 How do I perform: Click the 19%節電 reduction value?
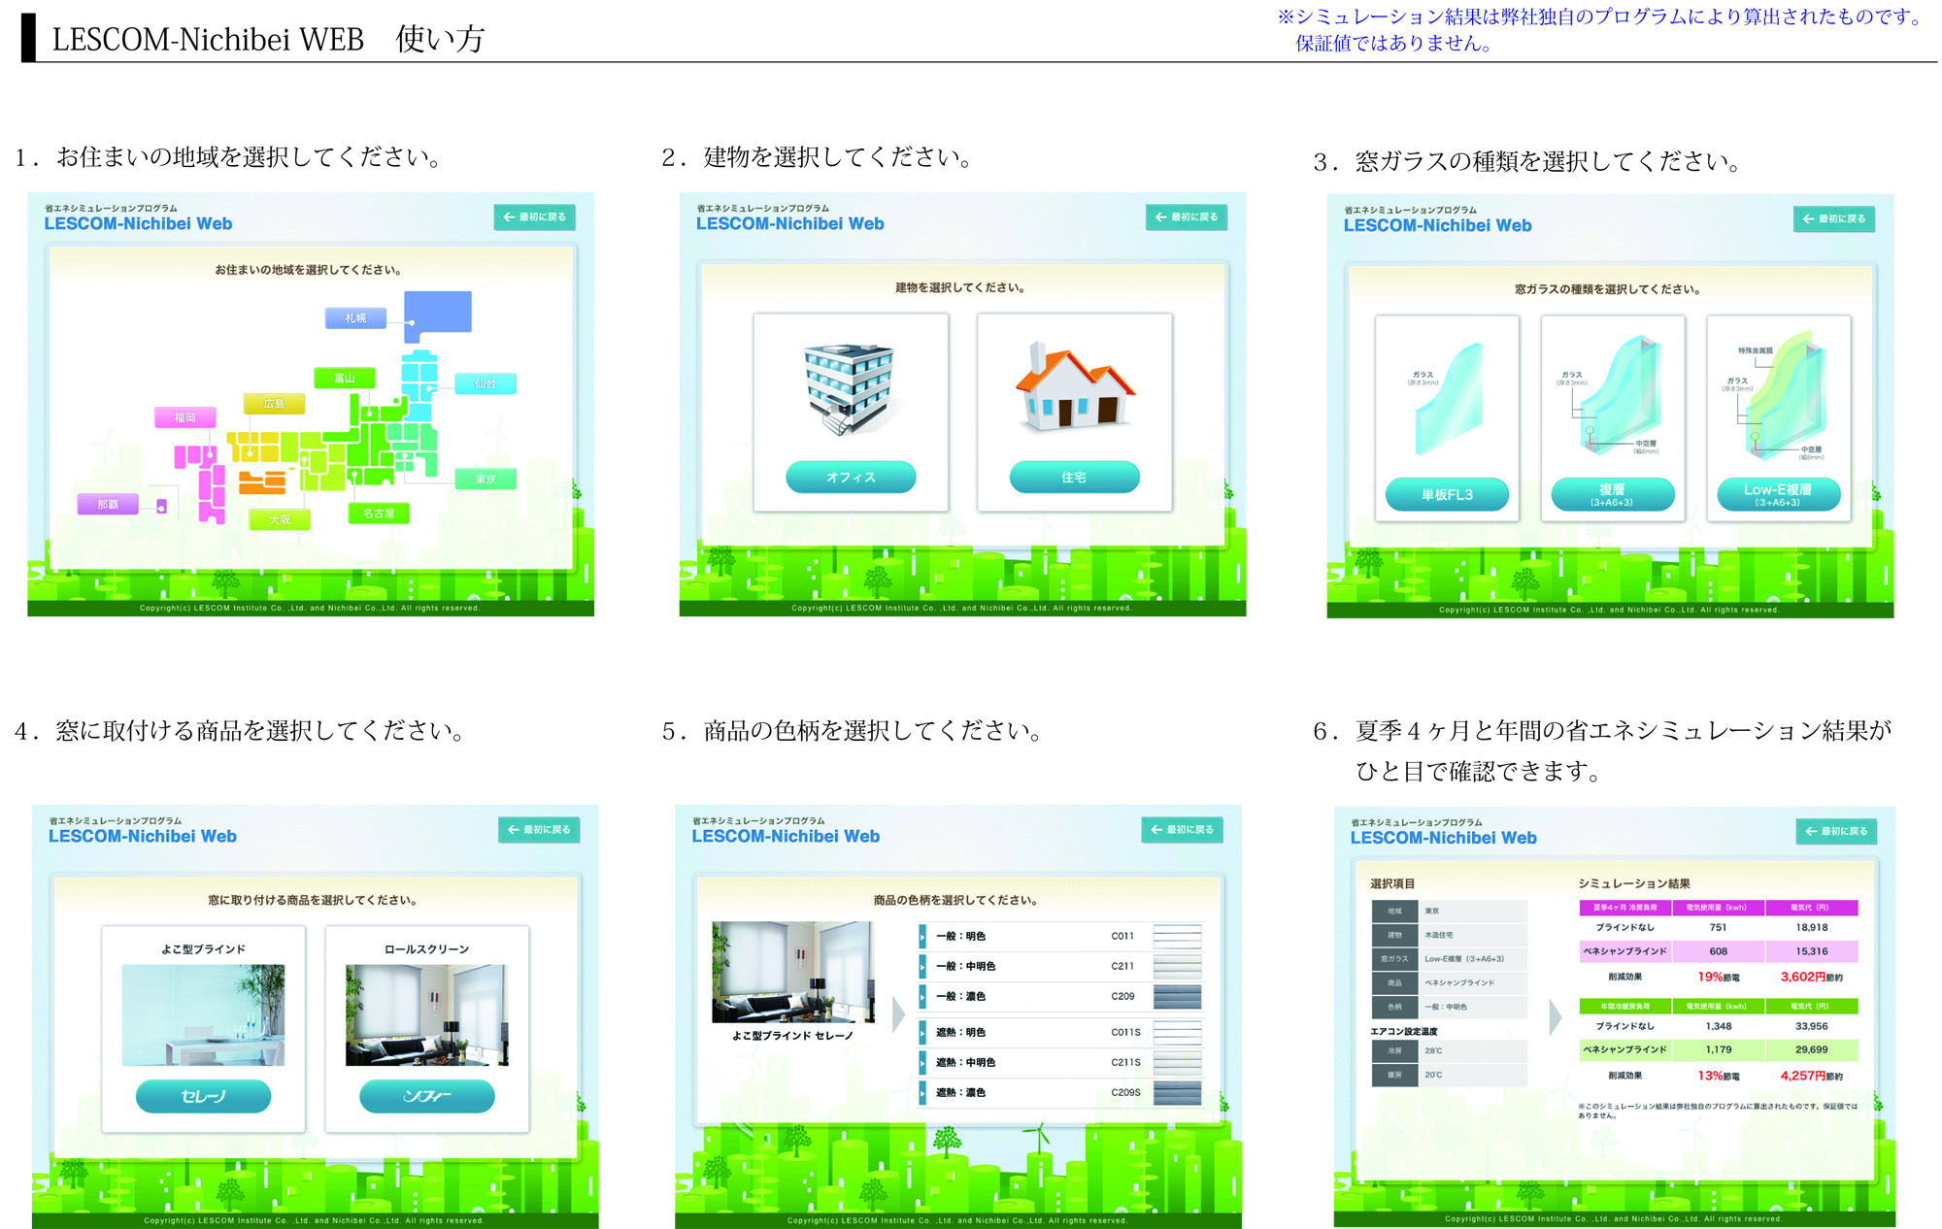(1719, 978)
